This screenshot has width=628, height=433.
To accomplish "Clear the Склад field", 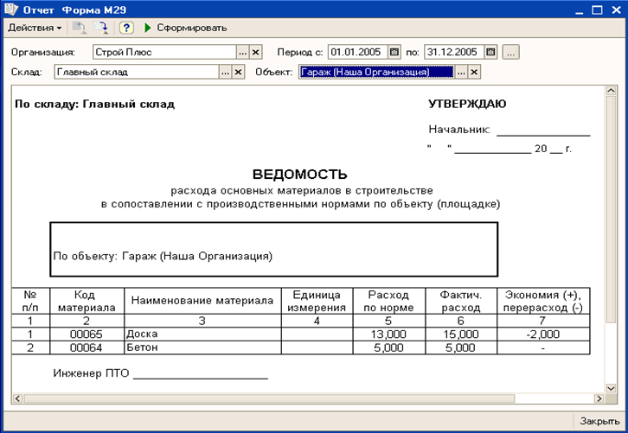I will click(238, 72).
